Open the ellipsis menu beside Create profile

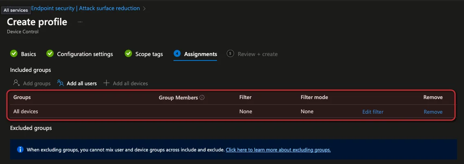coord(80,22)
